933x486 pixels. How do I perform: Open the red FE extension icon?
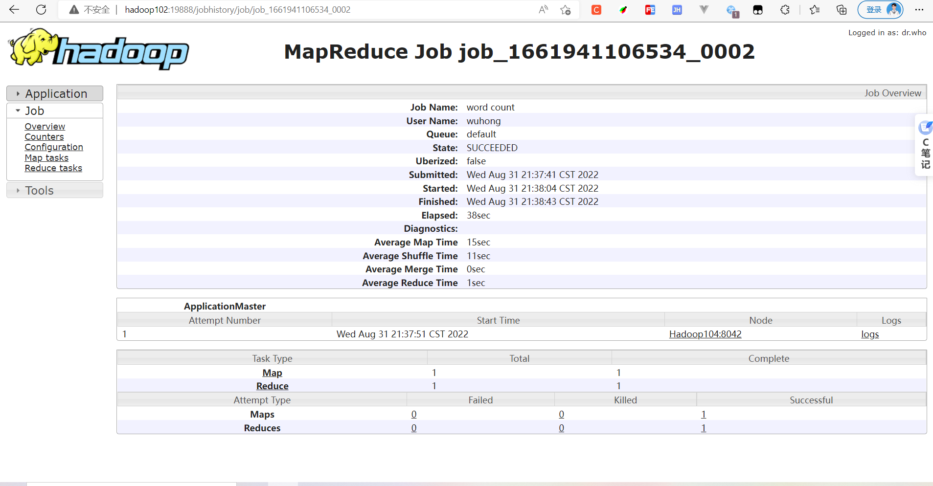[x=650, y=10]
